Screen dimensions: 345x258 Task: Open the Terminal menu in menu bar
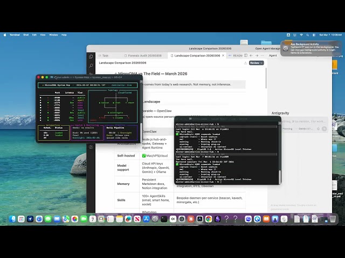[x=15, y=35]
